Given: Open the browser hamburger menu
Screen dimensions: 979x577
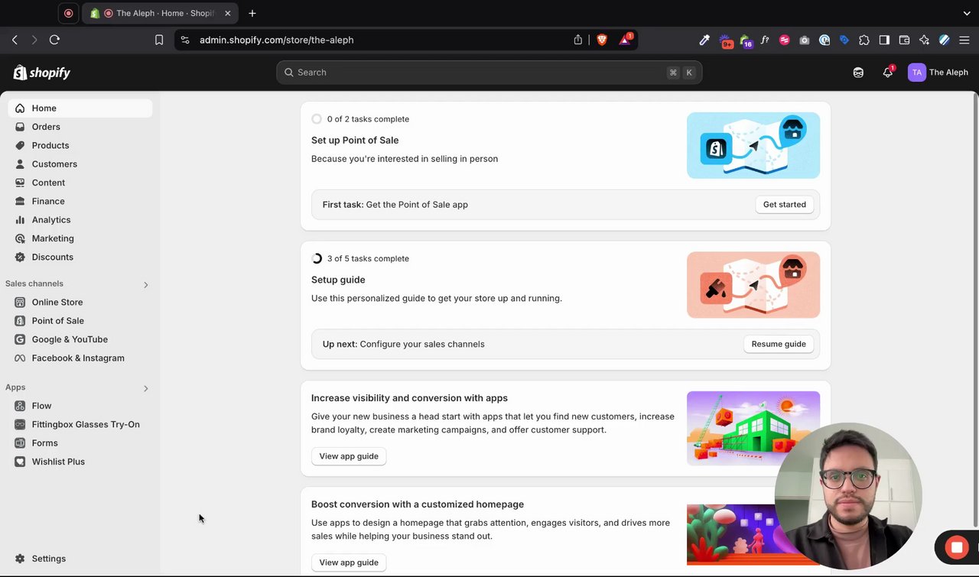Looking at the screenshot, I should [964, 40].
